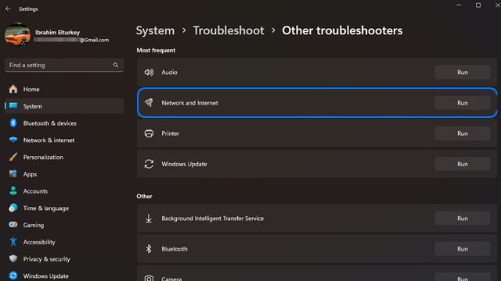Run the Audio troubleshooter
This screenshot has width=501, height=281.
pyautogui.click(x=463, y=73)
